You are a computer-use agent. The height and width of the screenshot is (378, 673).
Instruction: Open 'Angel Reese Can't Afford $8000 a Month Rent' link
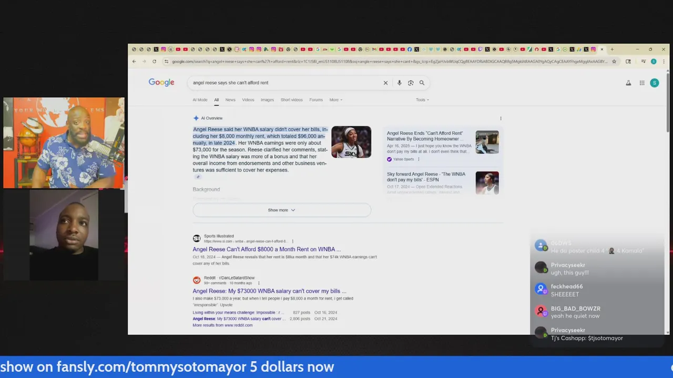(x=267, y=249)
